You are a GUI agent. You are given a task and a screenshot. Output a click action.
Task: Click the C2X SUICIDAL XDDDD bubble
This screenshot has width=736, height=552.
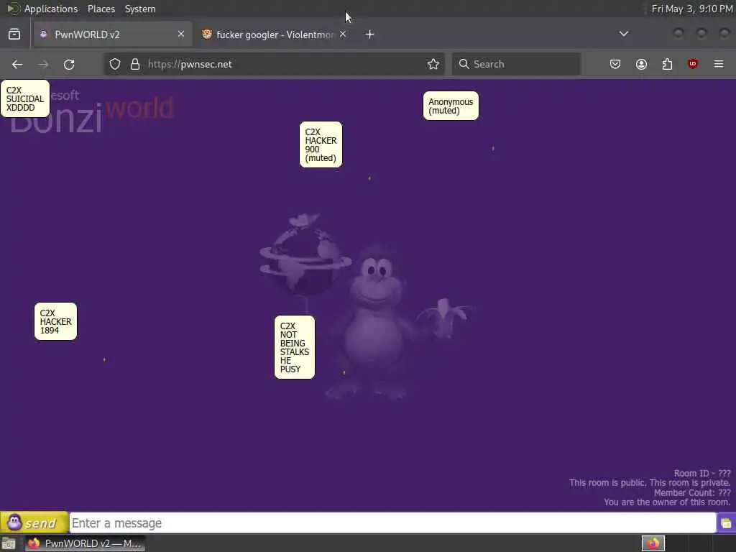(25, 98)
